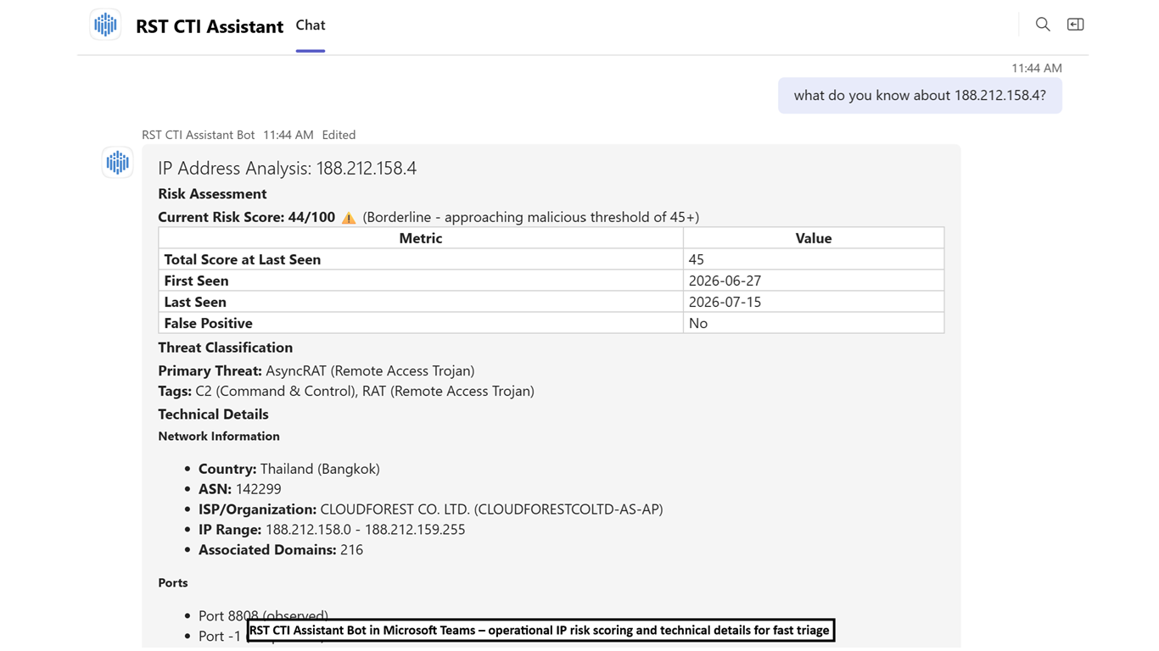
Task: Click the ISP/Organization CLOUDFOREST bullet
Action: click(430, 509)
